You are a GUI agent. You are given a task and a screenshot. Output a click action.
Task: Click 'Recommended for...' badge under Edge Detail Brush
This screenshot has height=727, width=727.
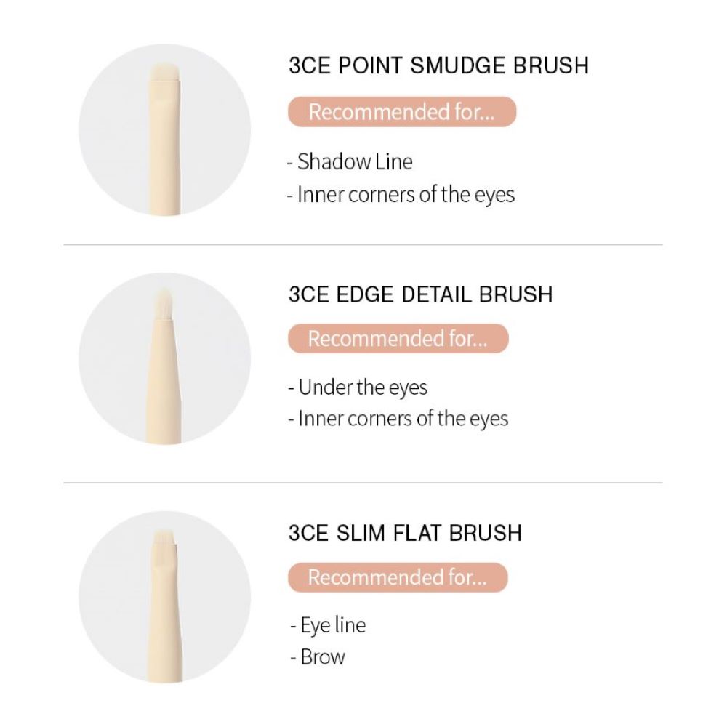tap(398, 339)
